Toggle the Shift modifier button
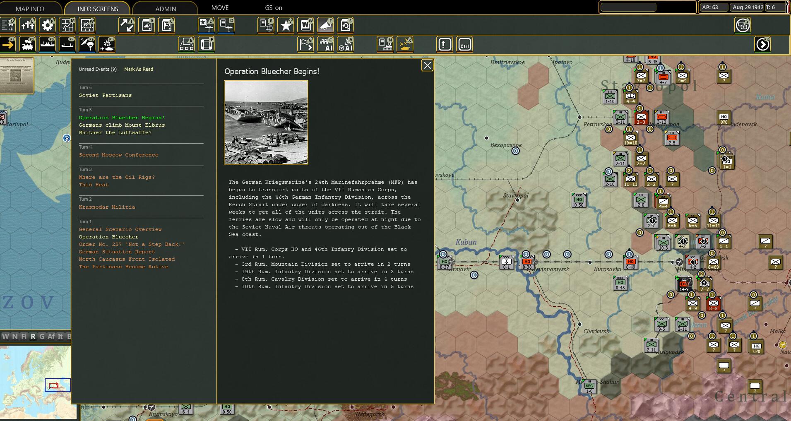This screenshot has height=421, width=791. (x=444, y=44)
